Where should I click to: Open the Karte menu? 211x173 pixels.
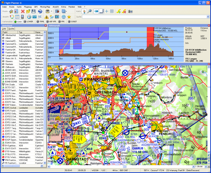[x=19, y=7]
